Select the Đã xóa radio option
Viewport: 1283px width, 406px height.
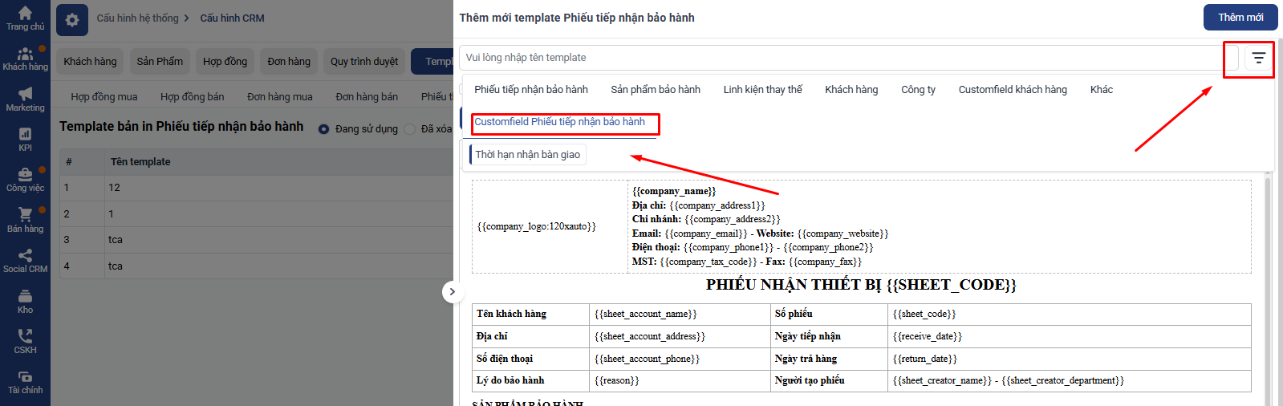point(410,129)
